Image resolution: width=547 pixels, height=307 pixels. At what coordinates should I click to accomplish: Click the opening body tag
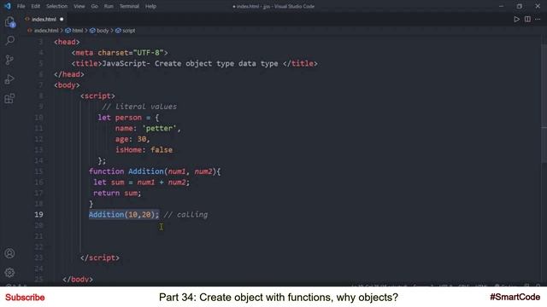point(67,85)
